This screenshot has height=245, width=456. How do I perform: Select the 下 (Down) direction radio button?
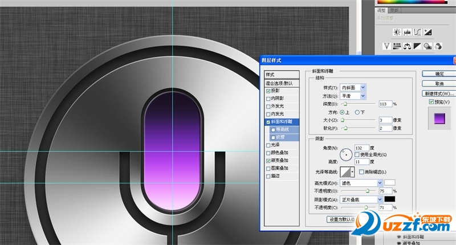pos(357,112)
